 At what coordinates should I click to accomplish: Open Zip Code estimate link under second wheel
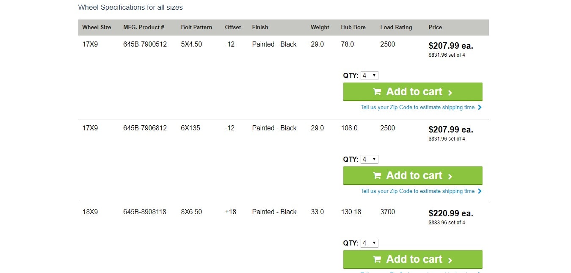(418, 191)
